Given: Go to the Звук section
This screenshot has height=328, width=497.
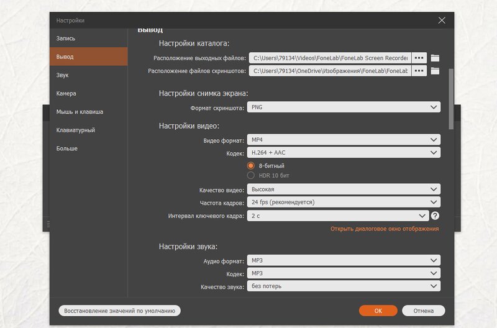Looking at the screenshot, I should [x=88, y=75].
